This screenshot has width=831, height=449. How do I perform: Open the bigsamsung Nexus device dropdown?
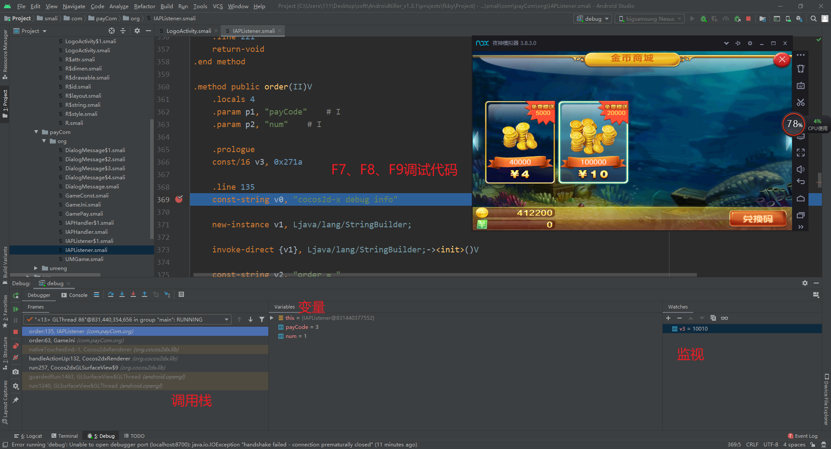pyautogui.click(x=649, y=19)
